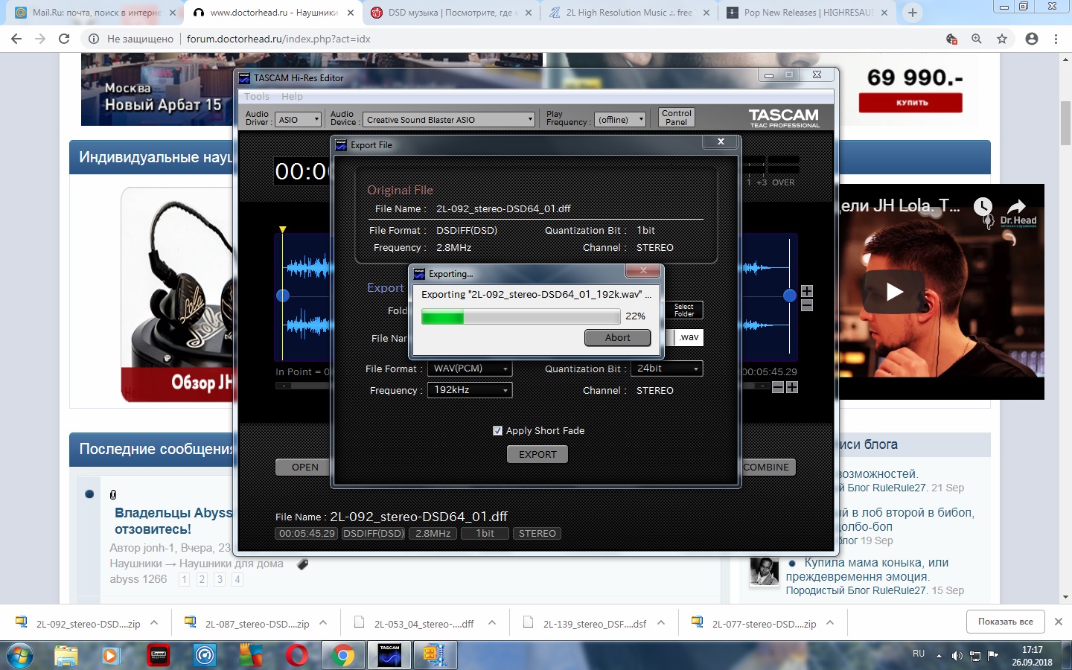Click the Watch Later clock icon on video
This screenshot has width=1072, height=670.
983,206
